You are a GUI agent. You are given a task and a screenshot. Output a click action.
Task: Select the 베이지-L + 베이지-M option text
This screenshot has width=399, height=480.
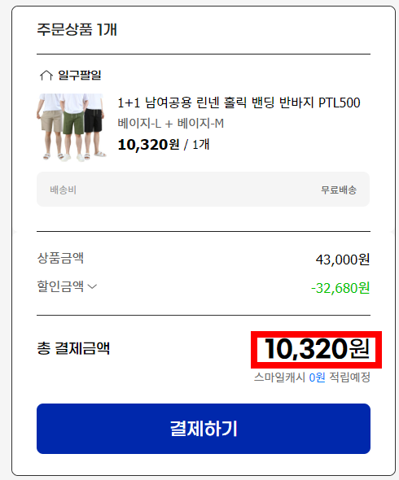point(171,124)
